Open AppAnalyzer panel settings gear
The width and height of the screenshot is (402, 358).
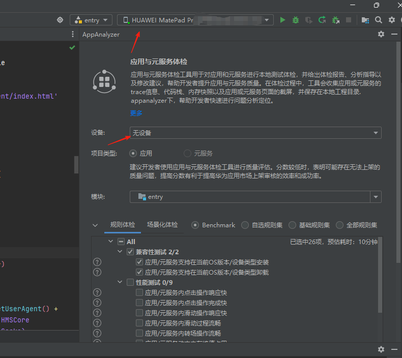pos(381,34)
